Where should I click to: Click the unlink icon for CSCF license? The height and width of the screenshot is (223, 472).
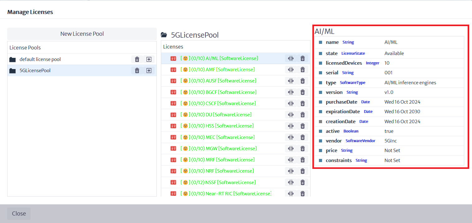point(291,104)
